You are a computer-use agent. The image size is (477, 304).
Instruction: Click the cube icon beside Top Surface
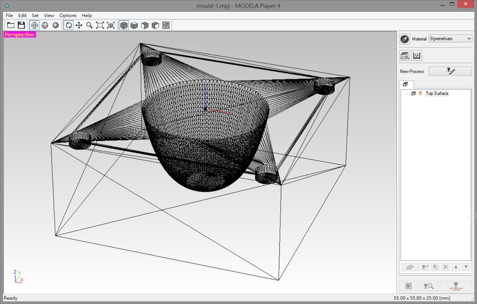pos(413,93)
